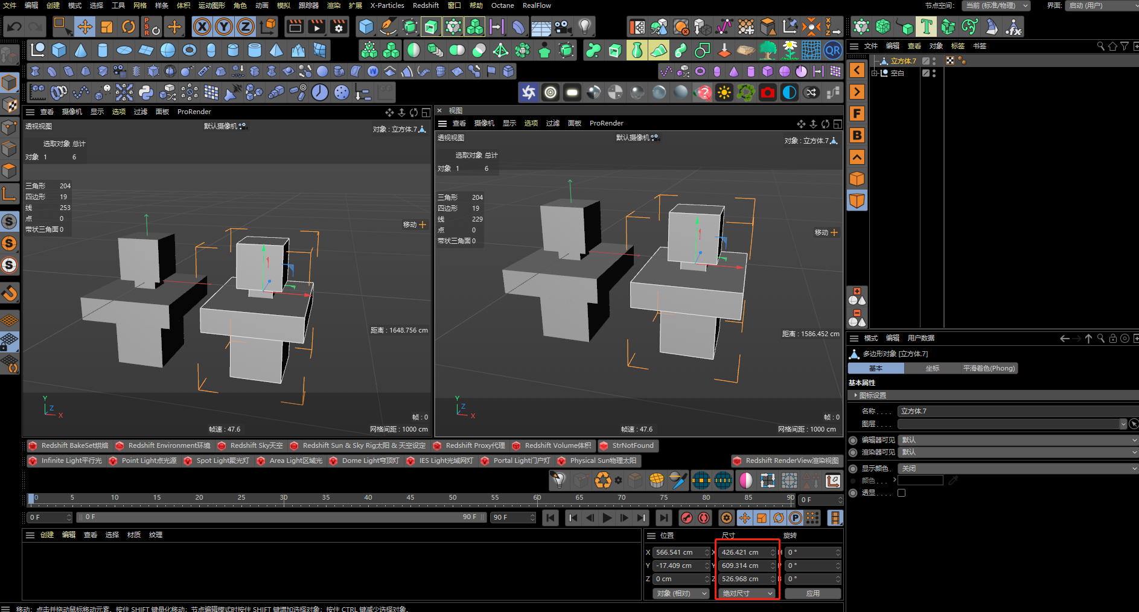Screen dimensions: 1139x612
Task: Click the orange B button in side strip
Action: (x=857, y=135)
